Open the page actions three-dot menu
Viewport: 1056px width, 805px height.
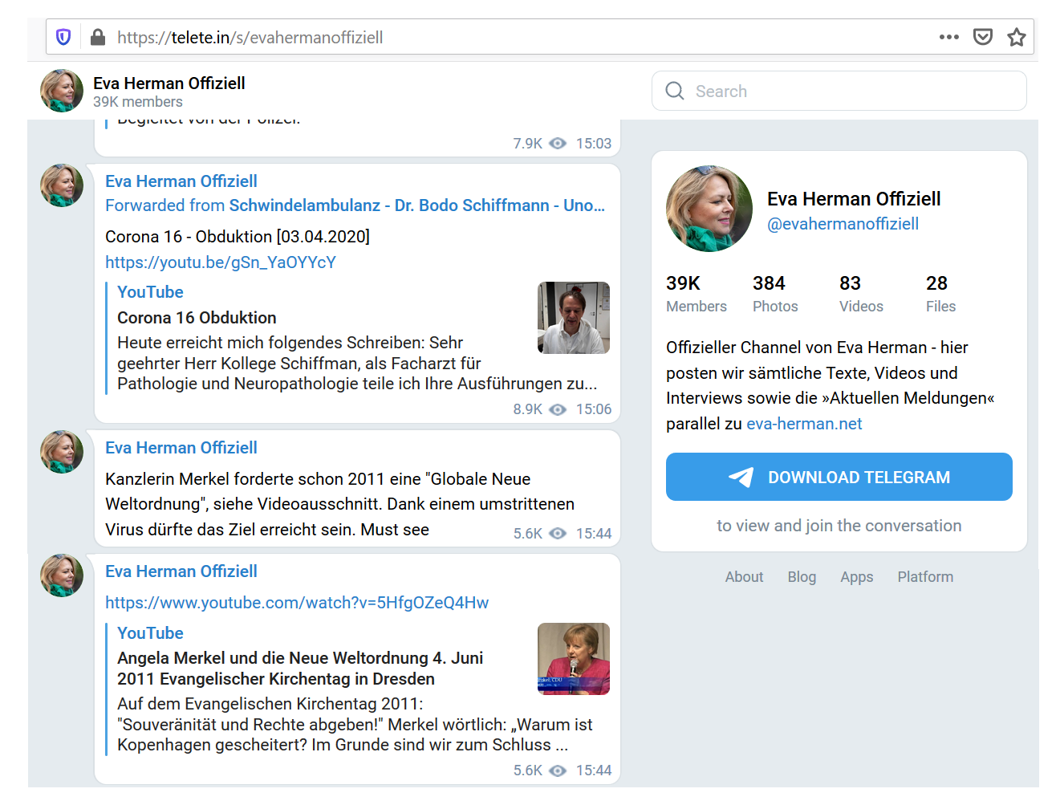click(x=948, y=37)
